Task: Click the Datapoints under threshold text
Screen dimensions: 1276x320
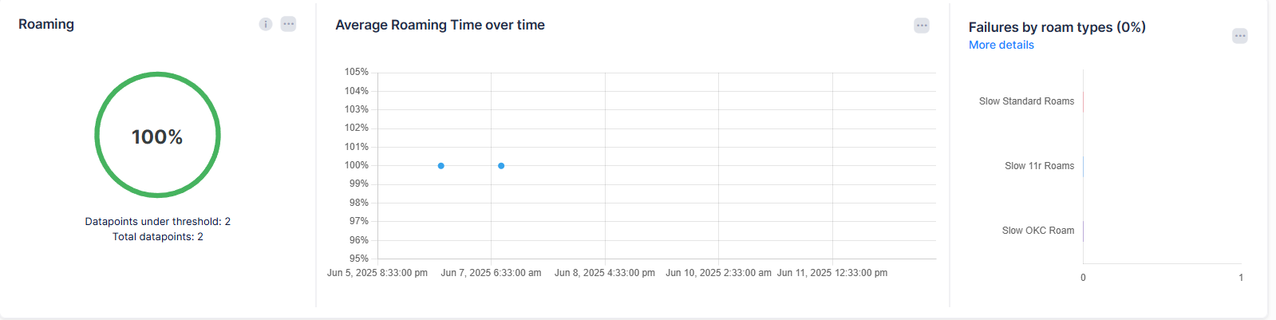Action: [157, 222]
